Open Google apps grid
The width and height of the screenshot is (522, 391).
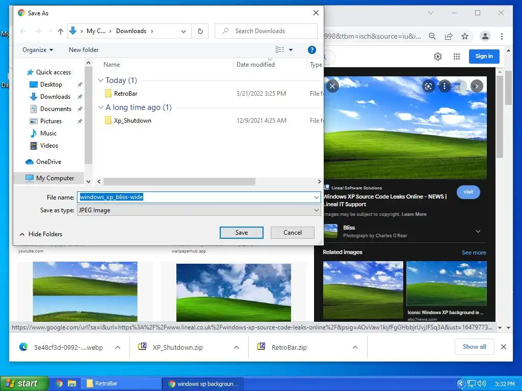pyautogui.click(x=457, y=57)
